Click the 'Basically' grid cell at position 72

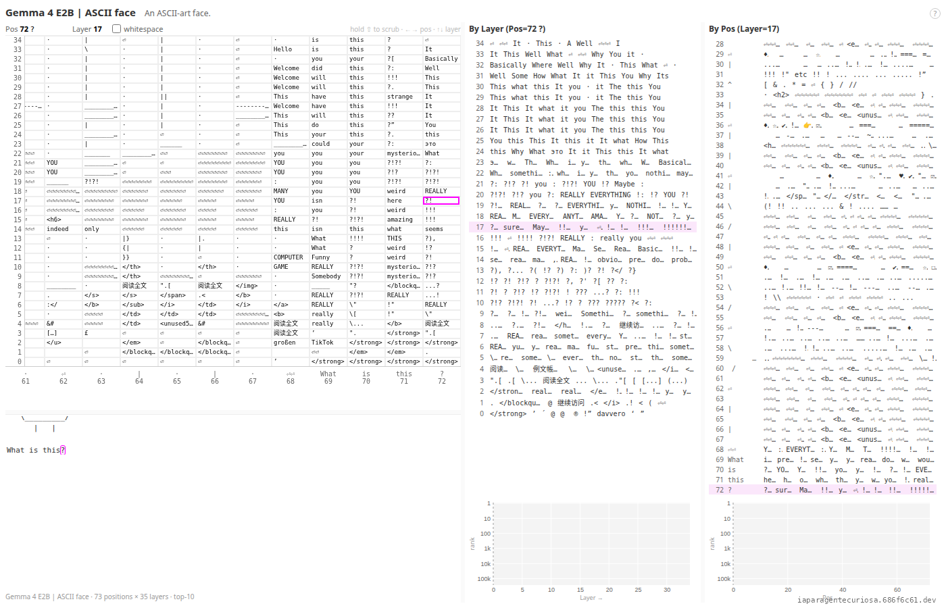[x=441, y=59]
